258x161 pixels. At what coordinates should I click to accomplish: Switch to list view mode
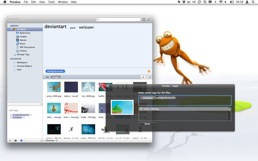(x=150, y=77)
